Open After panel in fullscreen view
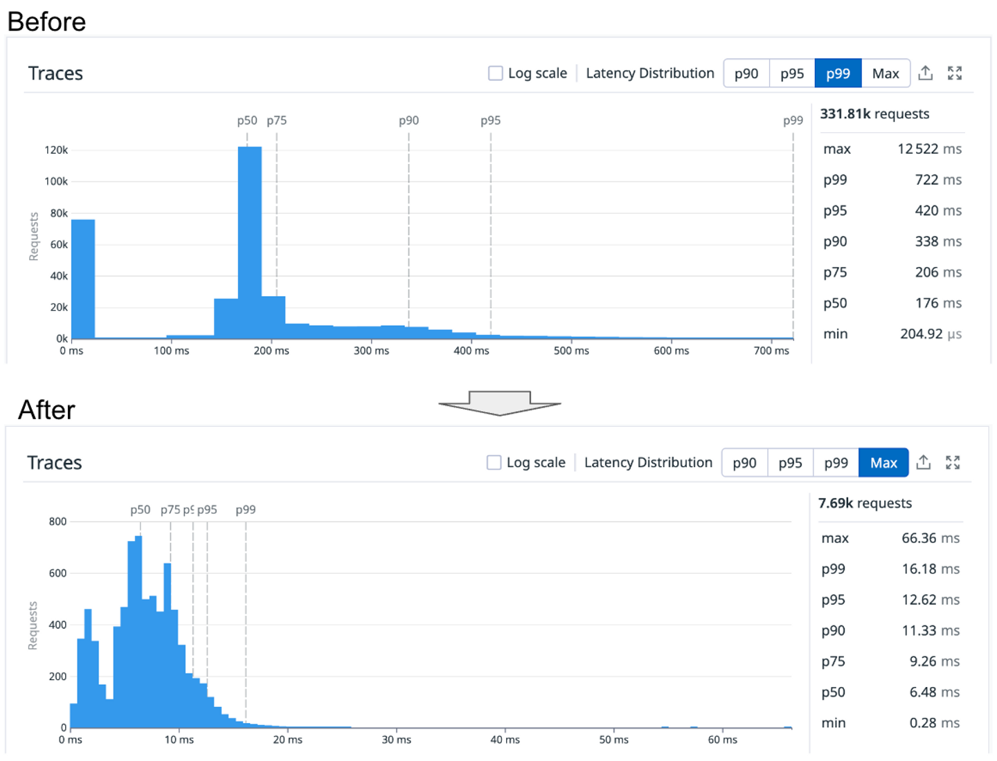This screenshot has height=761, width=997. point(953,462)
